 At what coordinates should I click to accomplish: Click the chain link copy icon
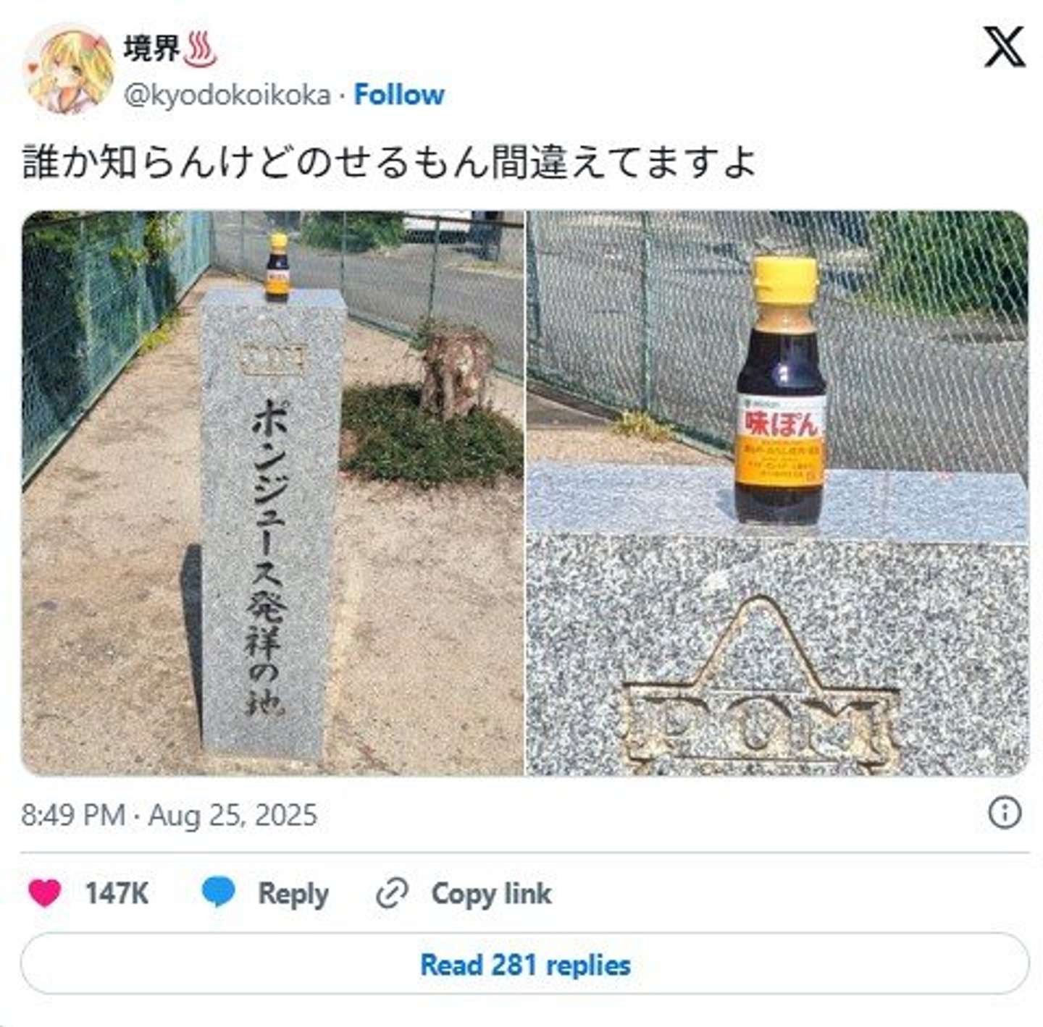tap(392, 893)
